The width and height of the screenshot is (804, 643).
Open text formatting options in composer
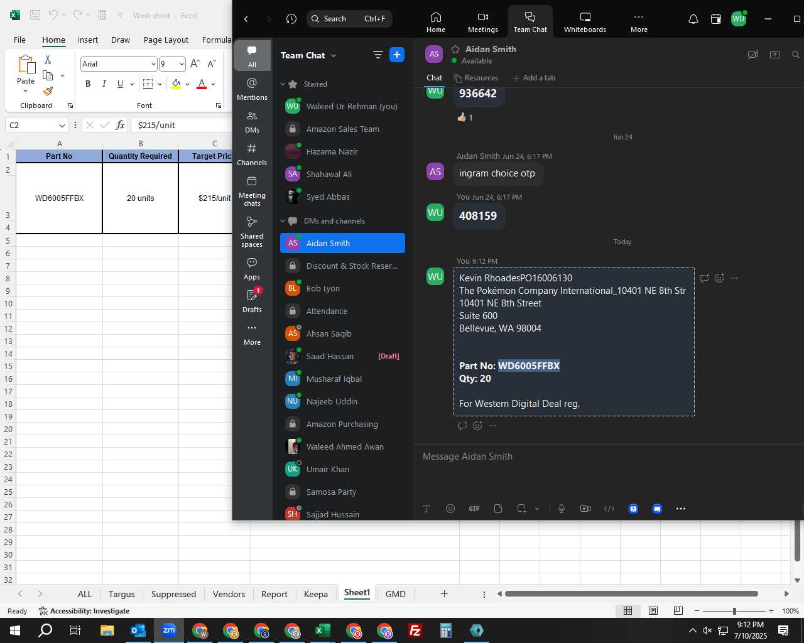[426, 509]
